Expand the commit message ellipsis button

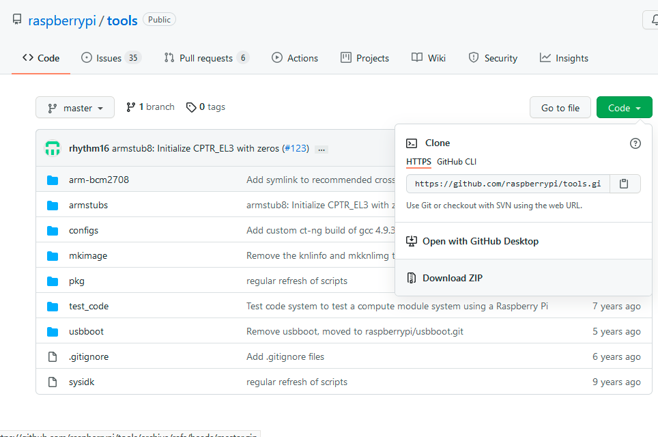[321, 149]
